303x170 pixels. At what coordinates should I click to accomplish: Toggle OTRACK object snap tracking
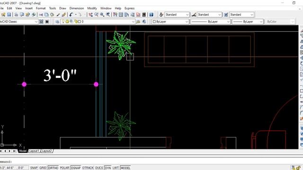pyautogui.click(x=88, y=168)
